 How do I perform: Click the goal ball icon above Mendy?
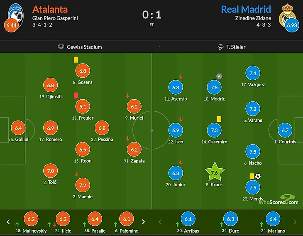tap(258, 176)
